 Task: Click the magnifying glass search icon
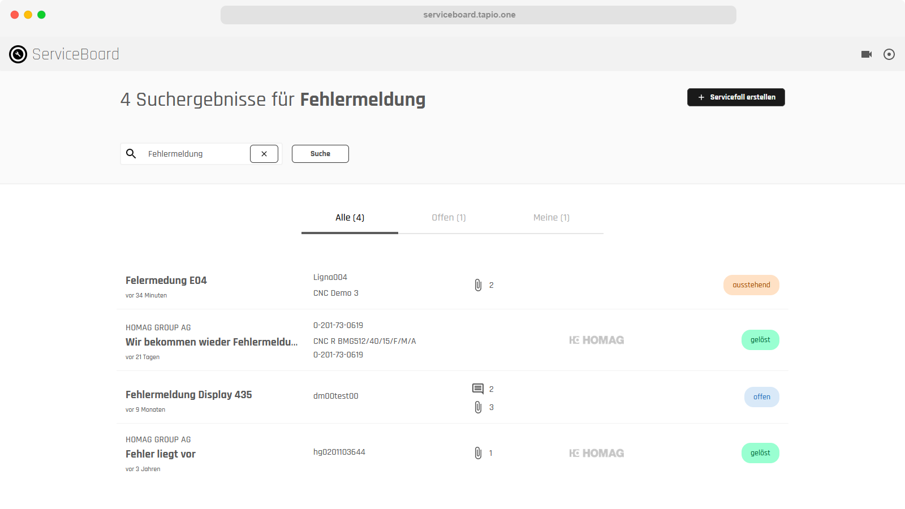131,154
